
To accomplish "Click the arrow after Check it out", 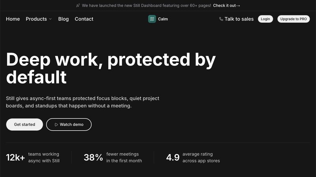I will point(238,6).
